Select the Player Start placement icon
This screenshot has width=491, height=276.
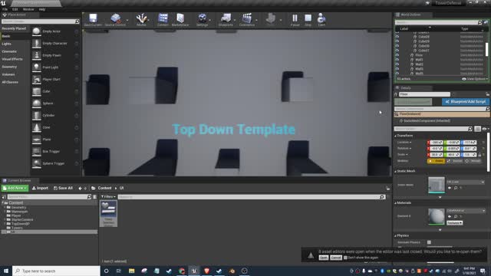(36, 79)
